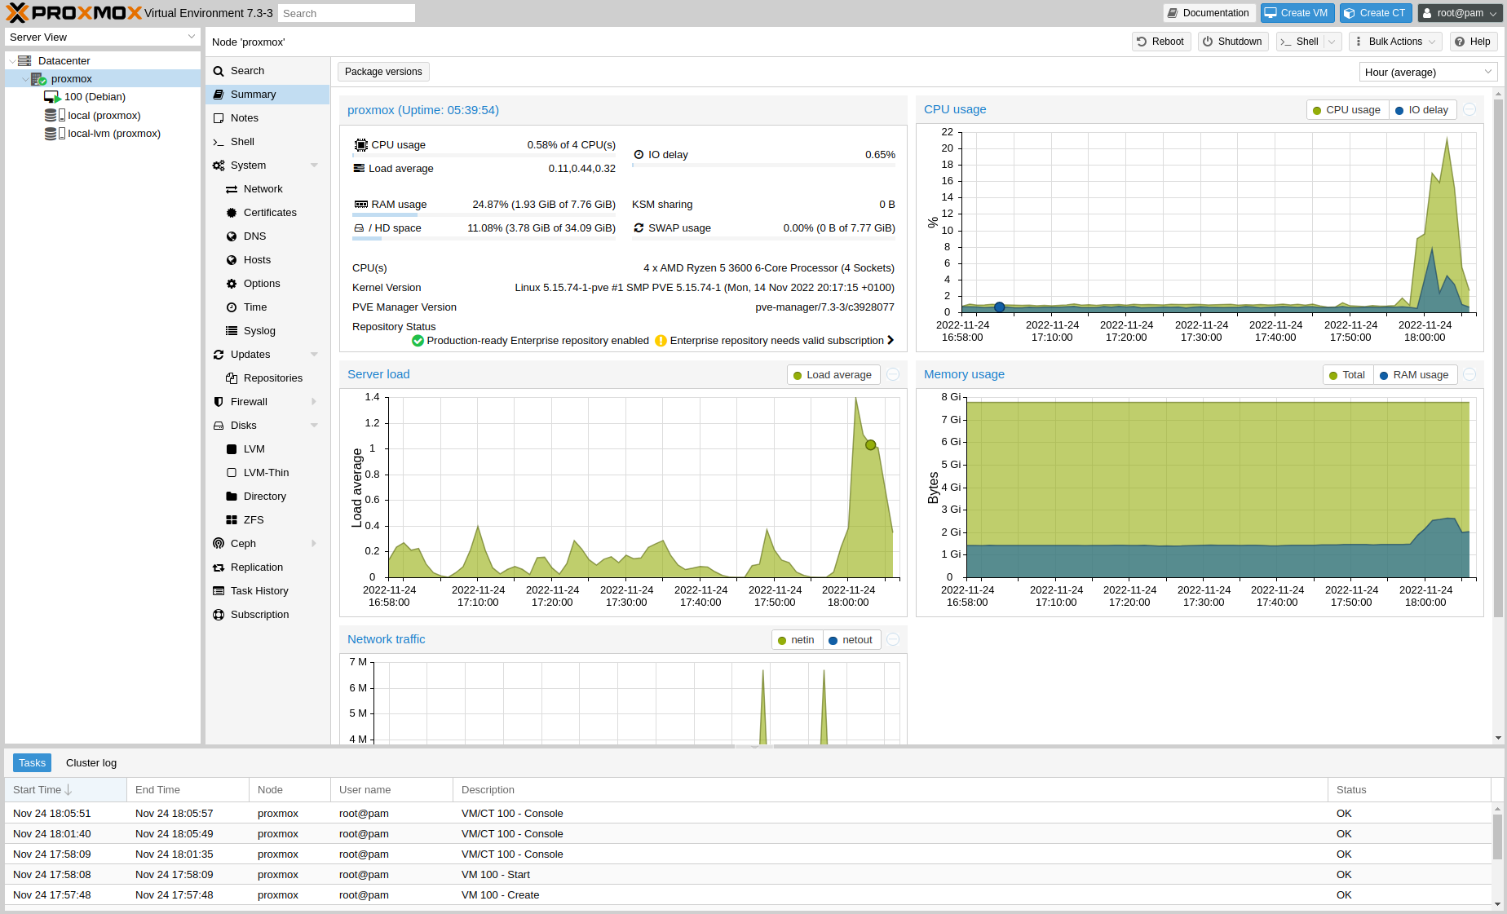1507x914 pixels.
Task: Open the Network settings icon
Action: coord(232,189)
